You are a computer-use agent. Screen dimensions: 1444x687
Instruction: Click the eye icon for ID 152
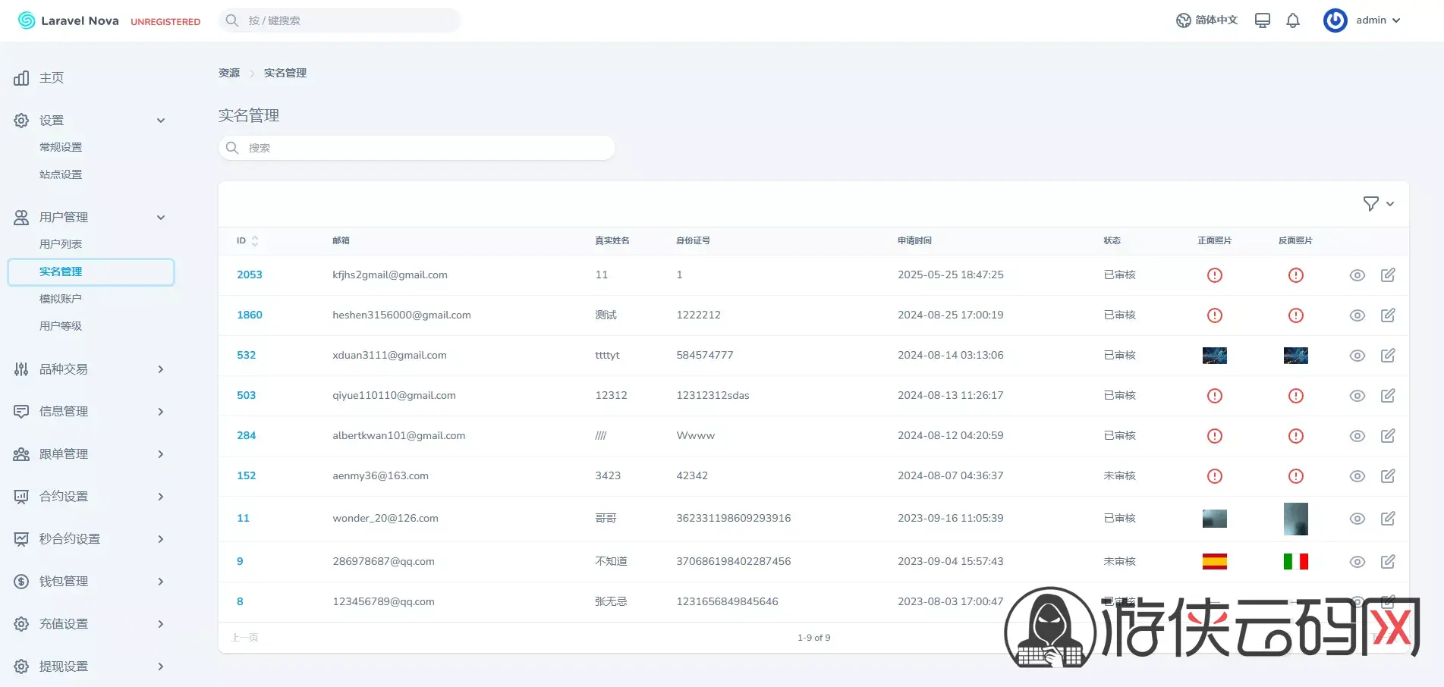coord(1357,476)
